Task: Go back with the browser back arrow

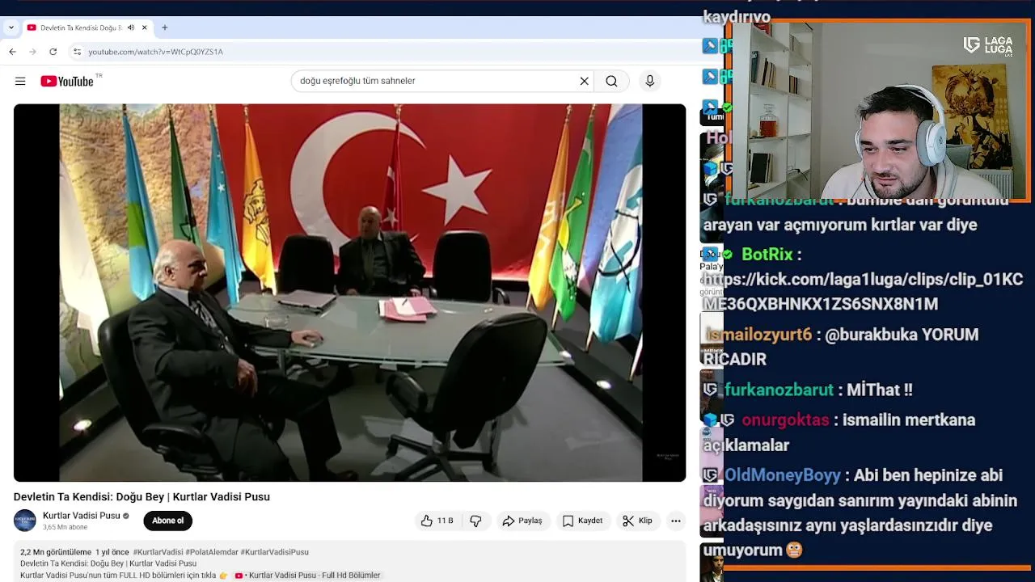Action: tap(13, 52)
